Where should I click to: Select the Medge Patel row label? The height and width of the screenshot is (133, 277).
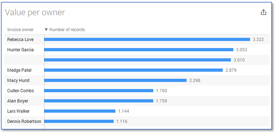[19, 70]
